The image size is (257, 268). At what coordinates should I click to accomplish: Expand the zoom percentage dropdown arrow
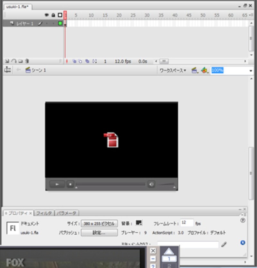point(251,71)
